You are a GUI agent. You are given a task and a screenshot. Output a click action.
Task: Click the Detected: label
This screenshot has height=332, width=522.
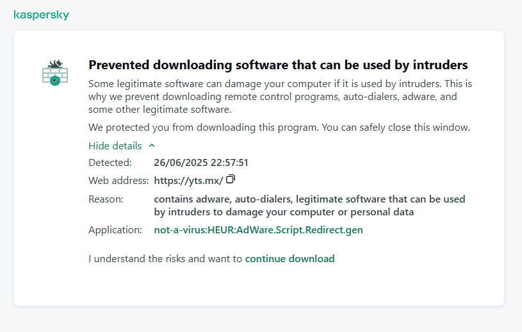coord(110,163)
